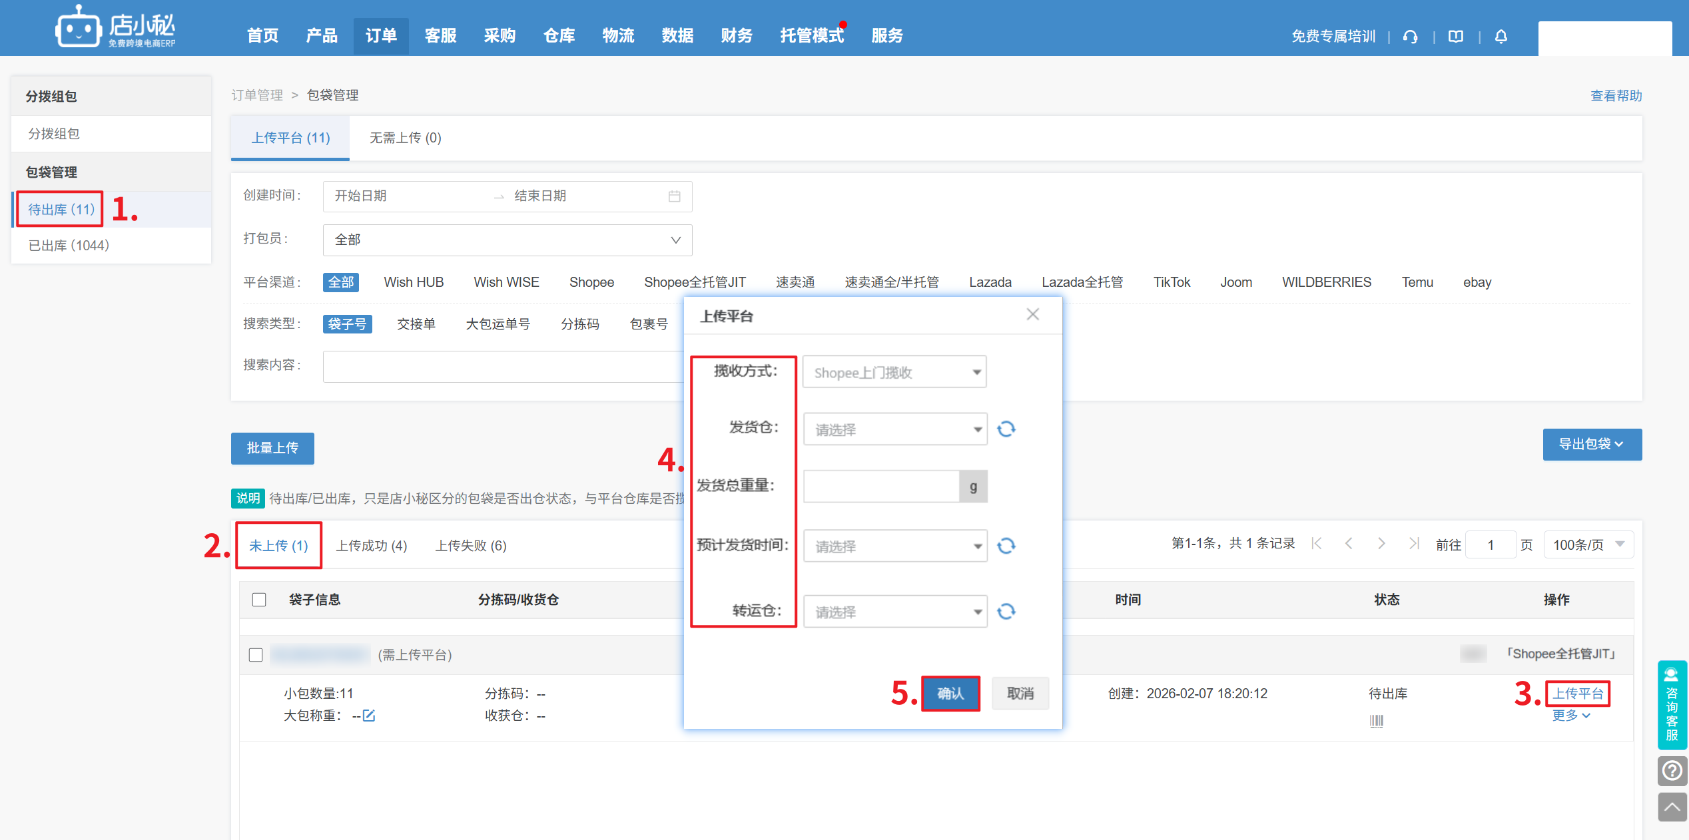Click edit icon next to 大包称重

(369, 716)
